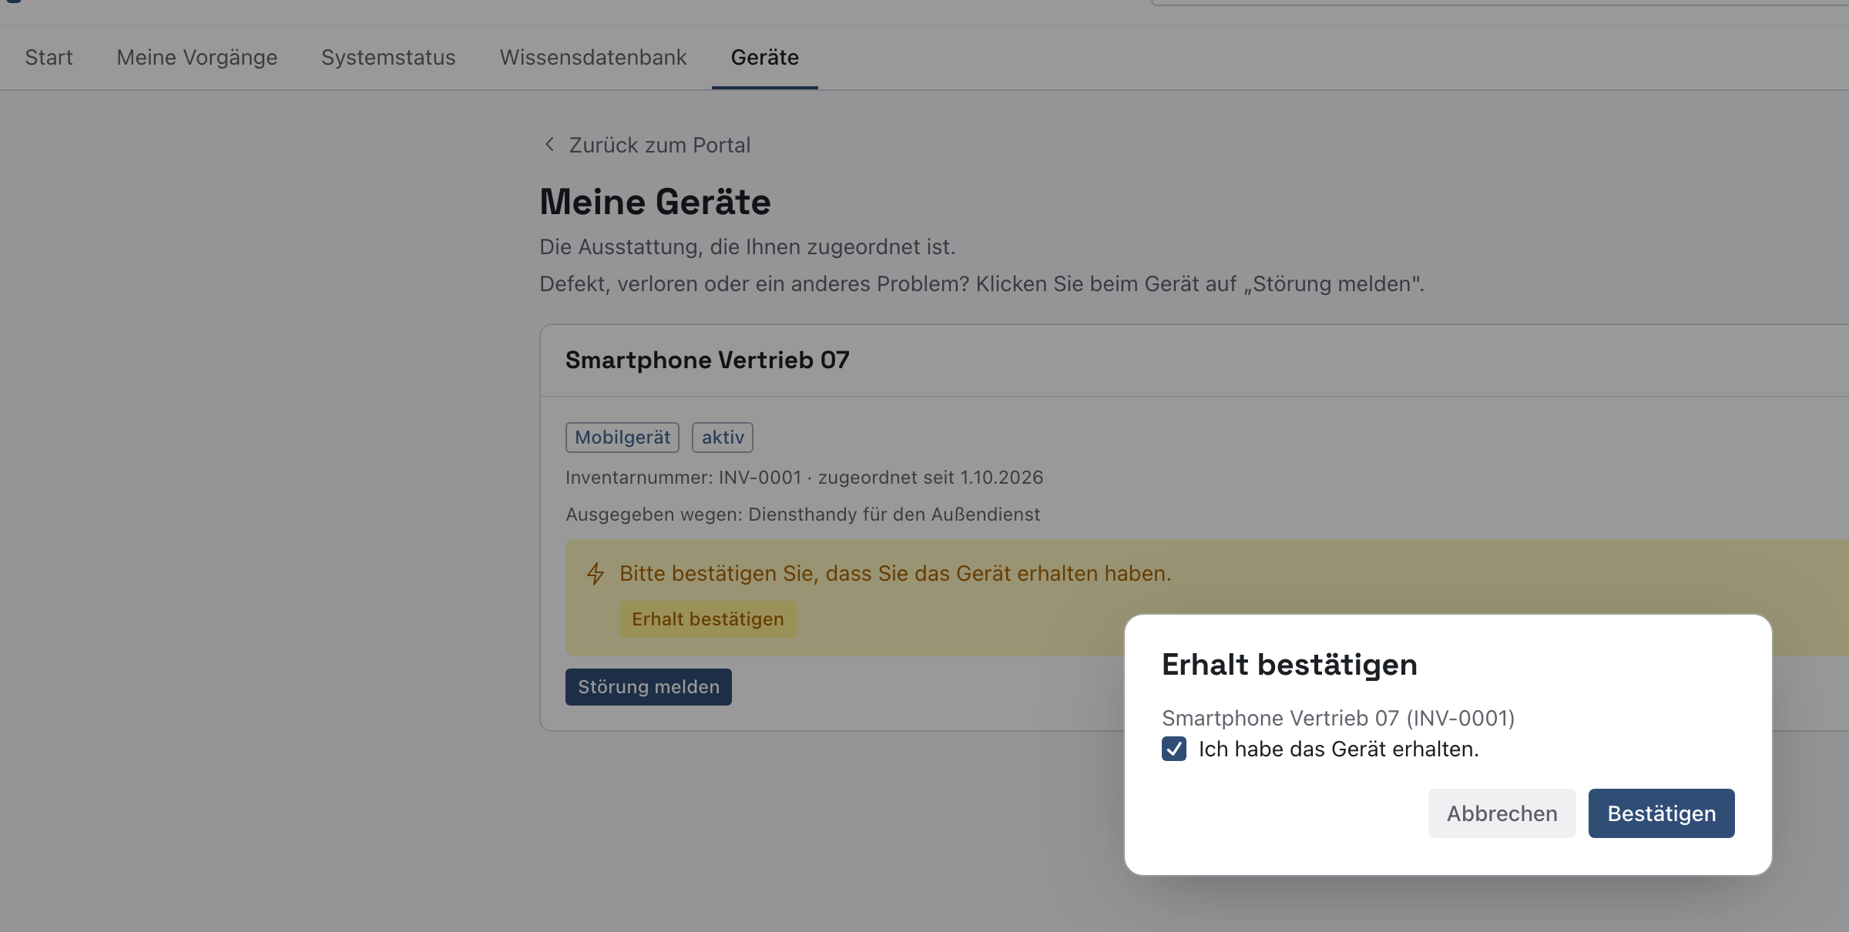Click 'Die Ausstattung, die Ihnen zugeordnet ist.' text
Screen dimensions: 1849x932
click(x=747, y=247)
